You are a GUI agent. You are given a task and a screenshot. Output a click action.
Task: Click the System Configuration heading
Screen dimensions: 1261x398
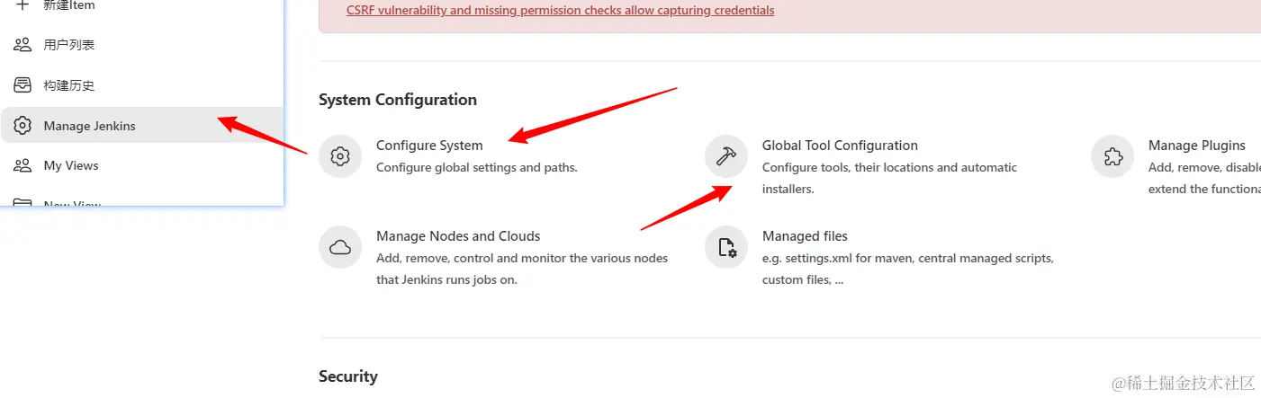(398, 100)
